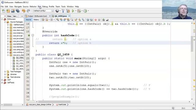The image size is (196, 110).
Task: Click the Uncomment icon at editor toolbar end
Action: 107,20
